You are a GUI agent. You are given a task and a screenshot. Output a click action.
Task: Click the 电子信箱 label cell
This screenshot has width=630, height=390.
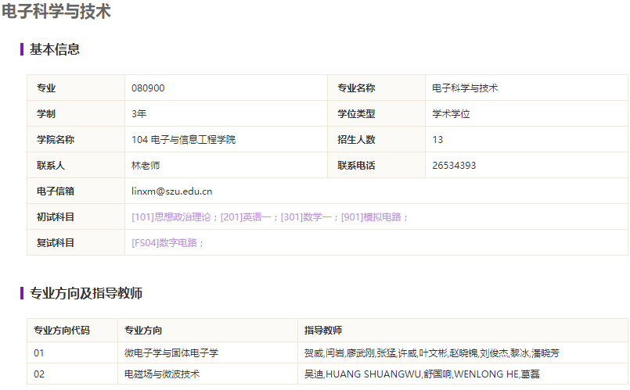point(76,191)
